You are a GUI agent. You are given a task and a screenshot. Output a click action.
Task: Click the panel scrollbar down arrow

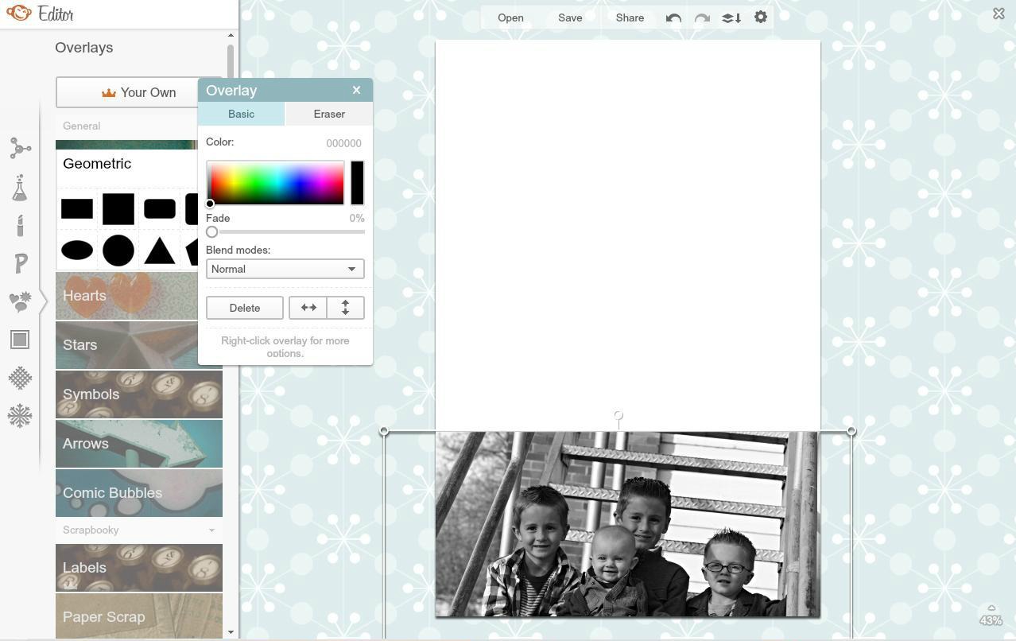coord(231,632)
